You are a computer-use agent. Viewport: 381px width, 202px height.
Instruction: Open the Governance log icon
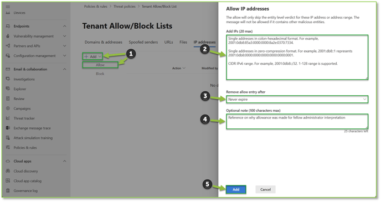pos(8,190)
